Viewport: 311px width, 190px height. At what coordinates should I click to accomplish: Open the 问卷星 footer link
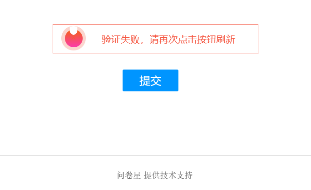click(x=129, y=175)
